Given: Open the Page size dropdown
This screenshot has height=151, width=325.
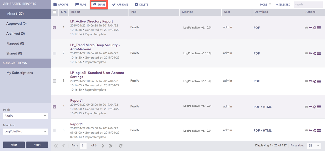Looking at the screenshot, I should click(314, 146).
